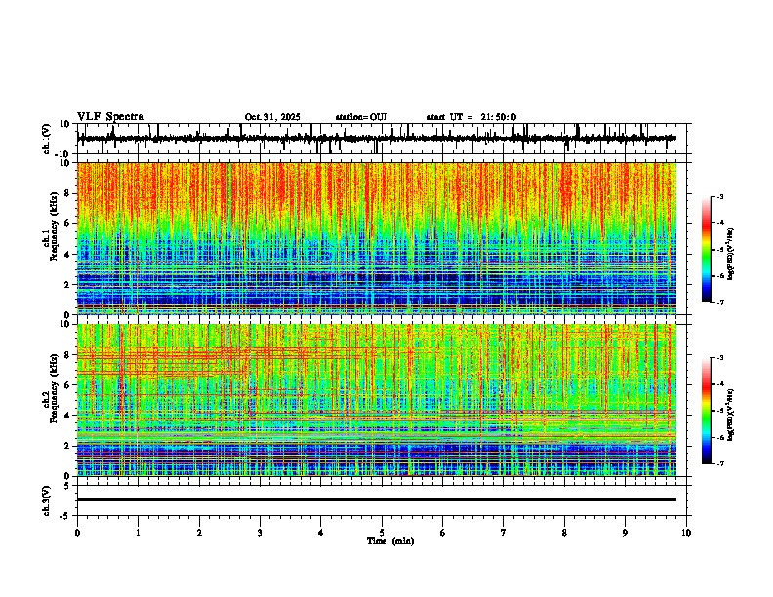Click the "ch.1(V)" axis label
This screenshot has height=597, width=773.
pos(47,139)
